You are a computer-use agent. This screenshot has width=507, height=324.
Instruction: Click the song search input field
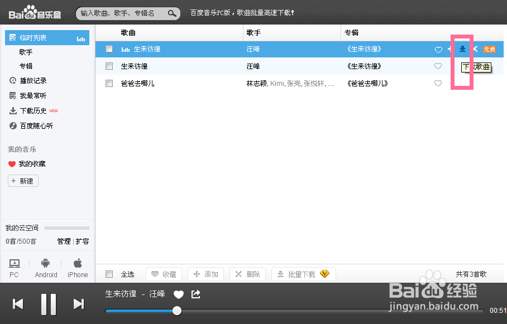[123, 12]
